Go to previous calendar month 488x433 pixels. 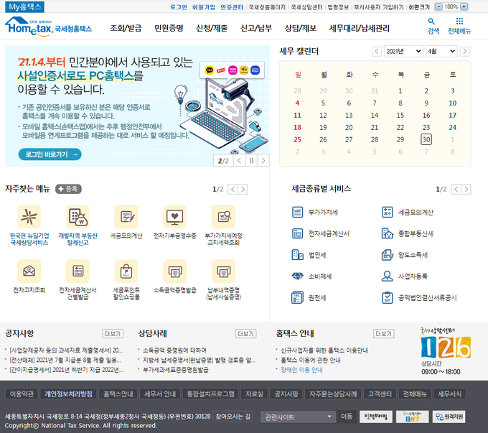(x=377, y=52)
